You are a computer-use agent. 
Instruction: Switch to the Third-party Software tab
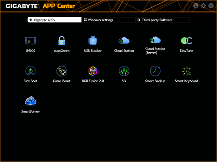[162, 20]
